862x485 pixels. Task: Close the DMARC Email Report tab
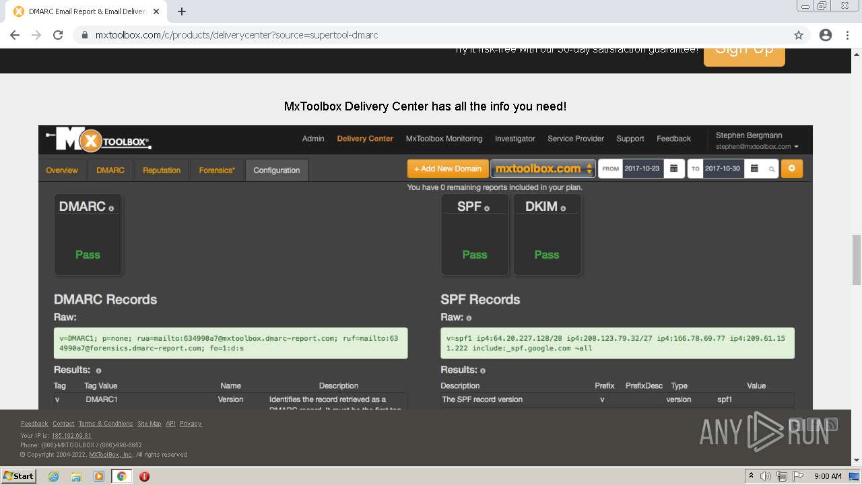pyautogui.click(x=156, y=11)
